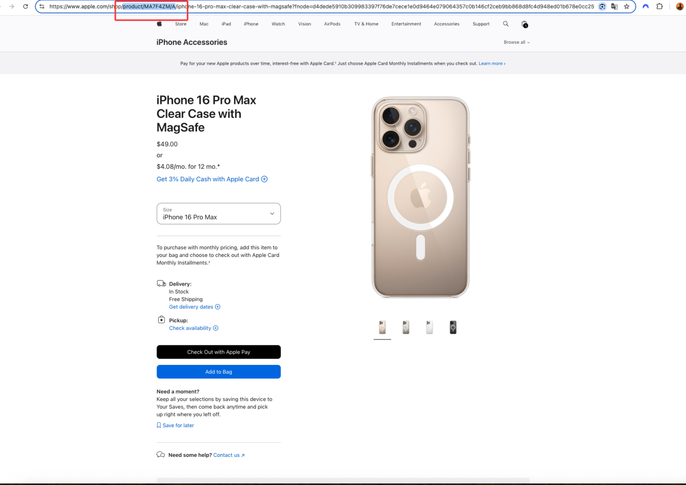Open the Accessories menu item

coord(446,24)
